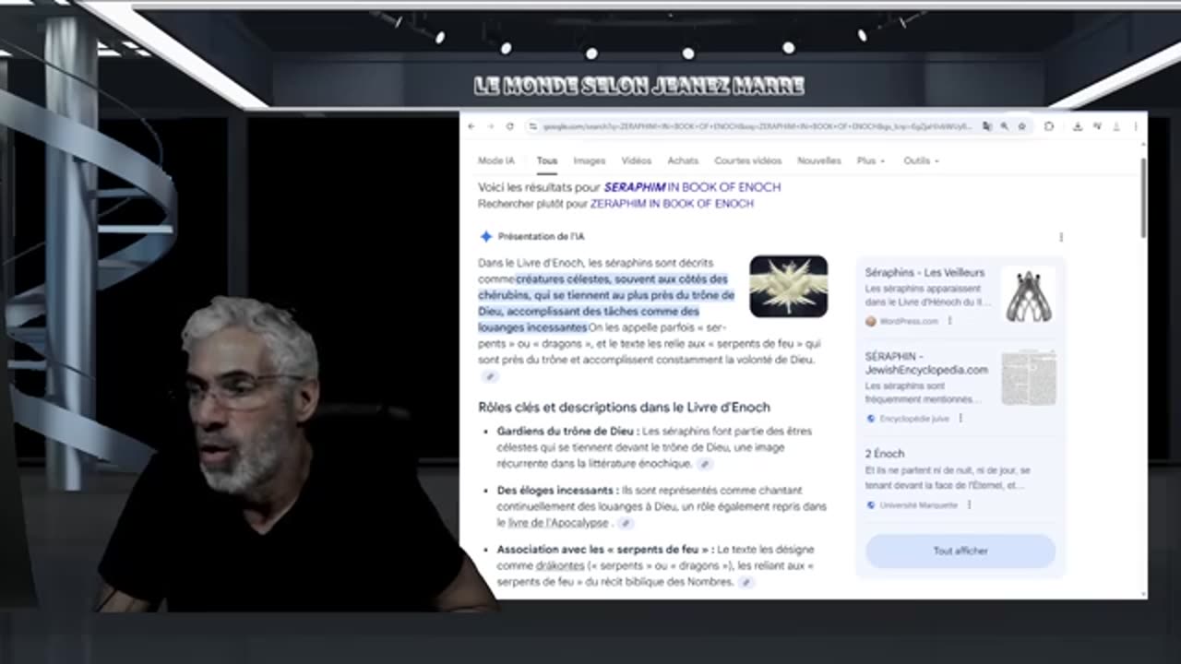This screenshot has height=664, width=1181.
Task: Click the seraphim image thumbnail in overview
Action: [x=788, y=286]
